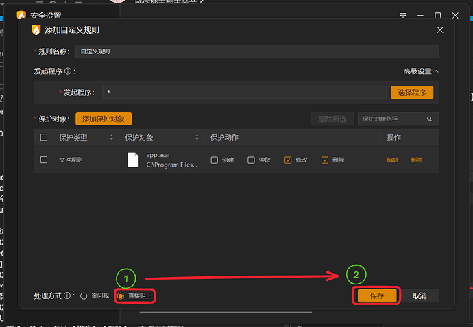
Task: Focus the 规则名称 text field
Action: point(256,51)
